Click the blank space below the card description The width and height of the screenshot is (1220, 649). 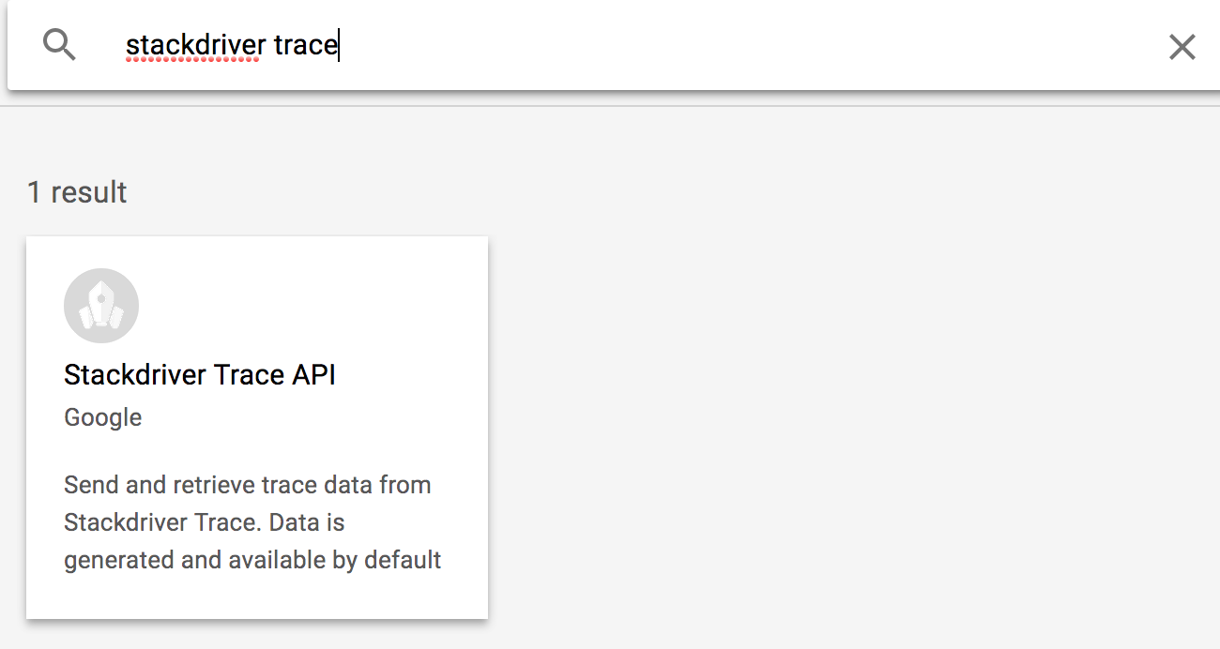pos(256,596)
